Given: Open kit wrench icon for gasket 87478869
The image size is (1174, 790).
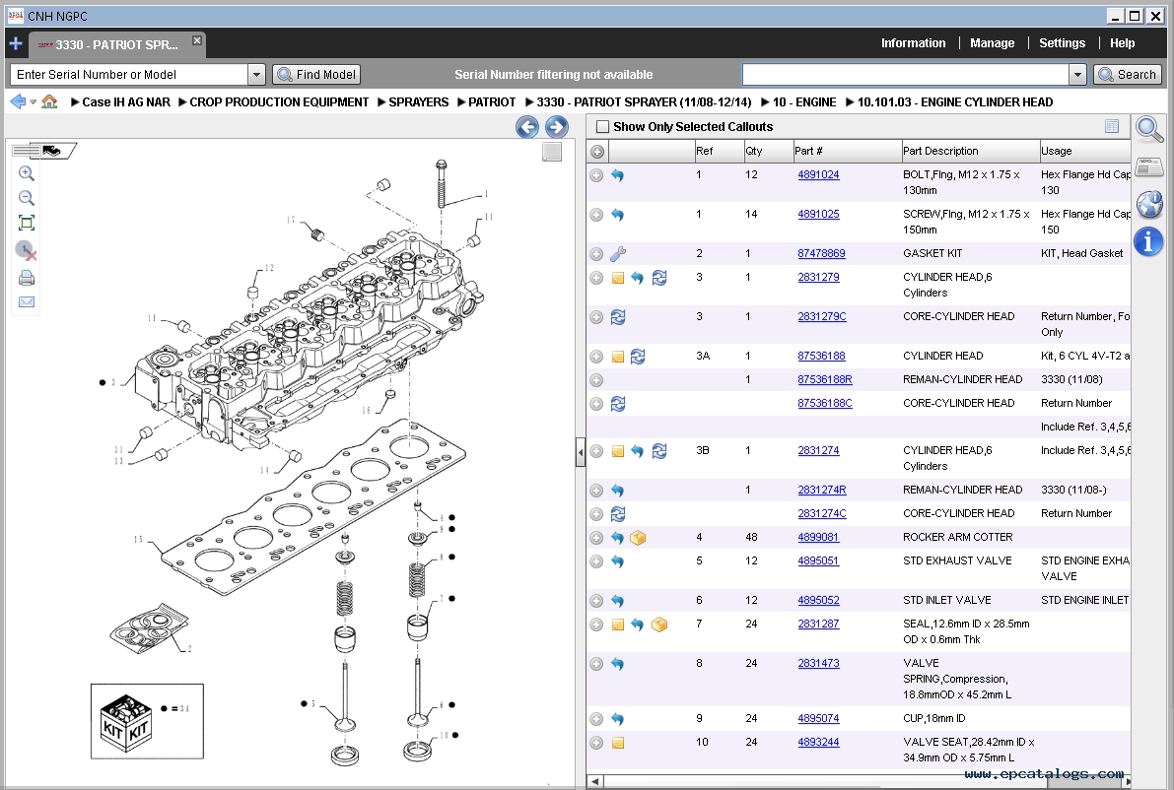Looking at the screenshot, I should 618,254.
